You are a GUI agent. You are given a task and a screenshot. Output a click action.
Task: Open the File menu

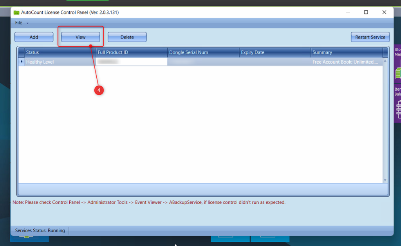pos(19,23)
